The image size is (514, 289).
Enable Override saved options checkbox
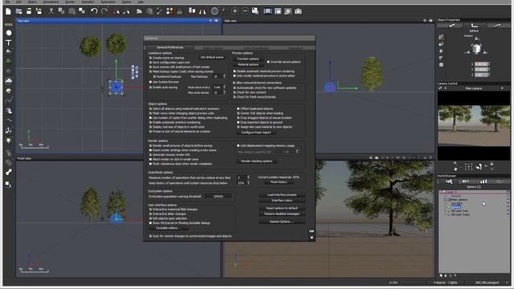pos(268,62)
